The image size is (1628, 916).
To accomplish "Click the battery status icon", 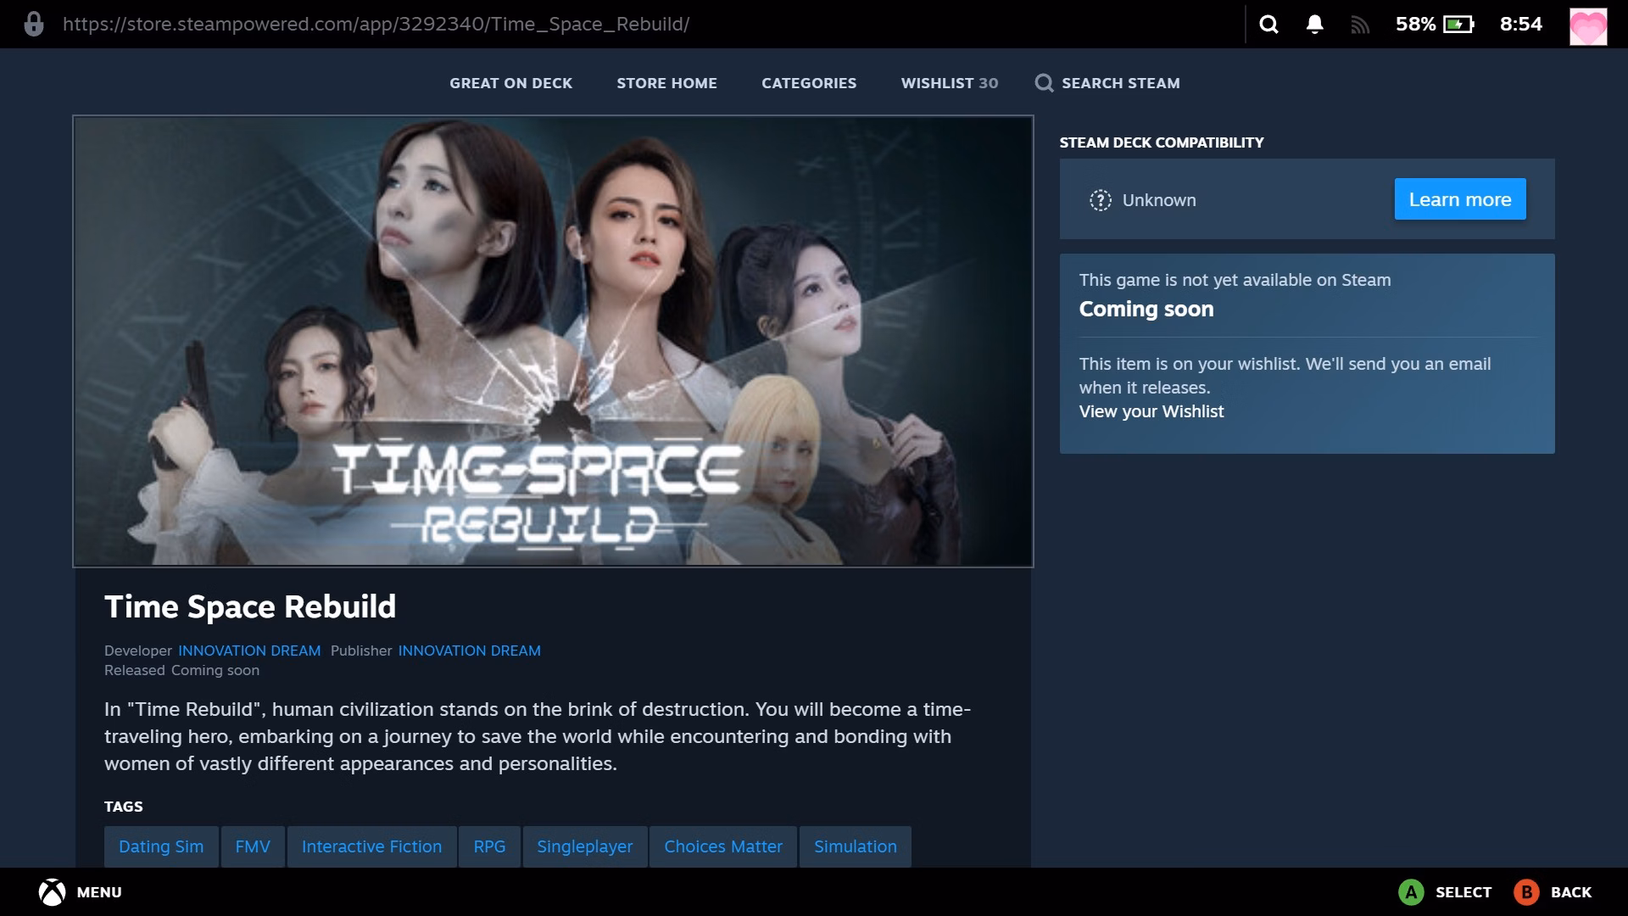I will (1458, 24).
